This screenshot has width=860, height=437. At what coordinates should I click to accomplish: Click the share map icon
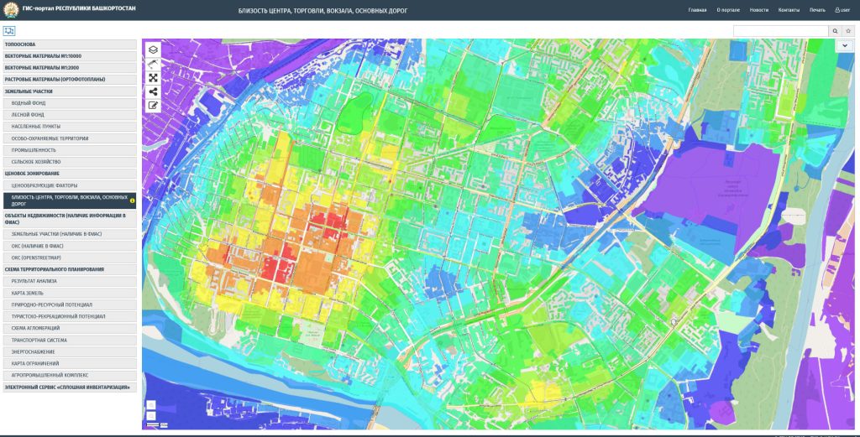[154, 91]
